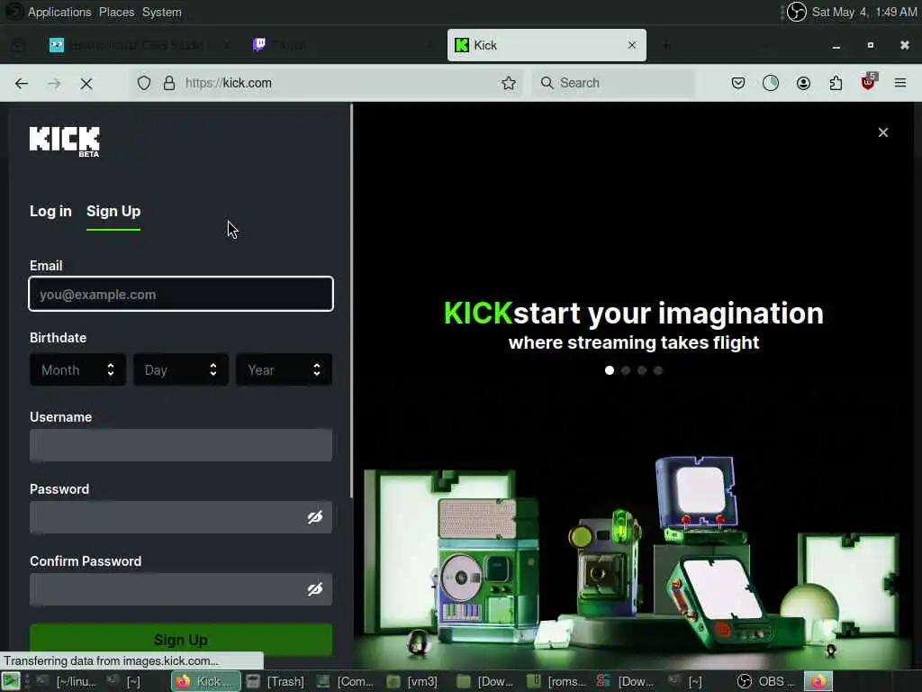Open the Year birthdate dropdown
This screenshot has width=922, height=692.
coord(284,369)
